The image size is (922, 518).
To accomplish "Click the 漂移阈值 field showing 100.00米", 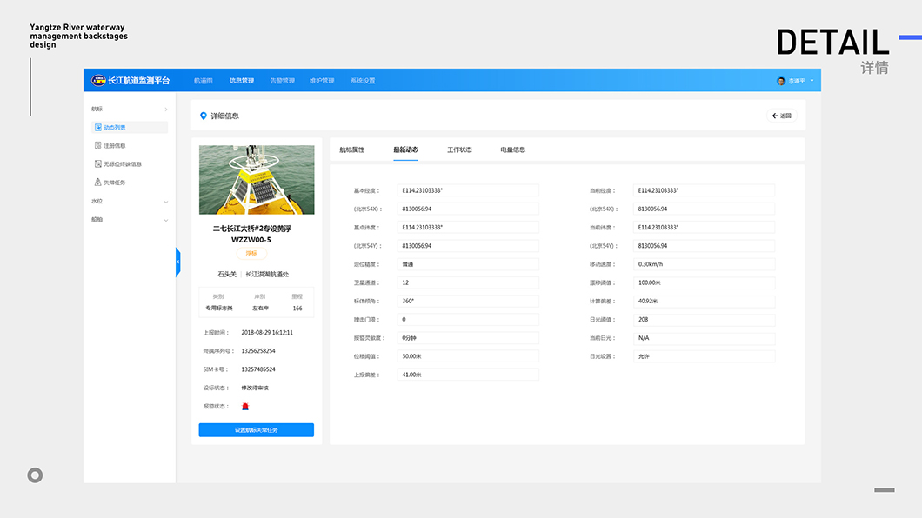I will 704,282.
